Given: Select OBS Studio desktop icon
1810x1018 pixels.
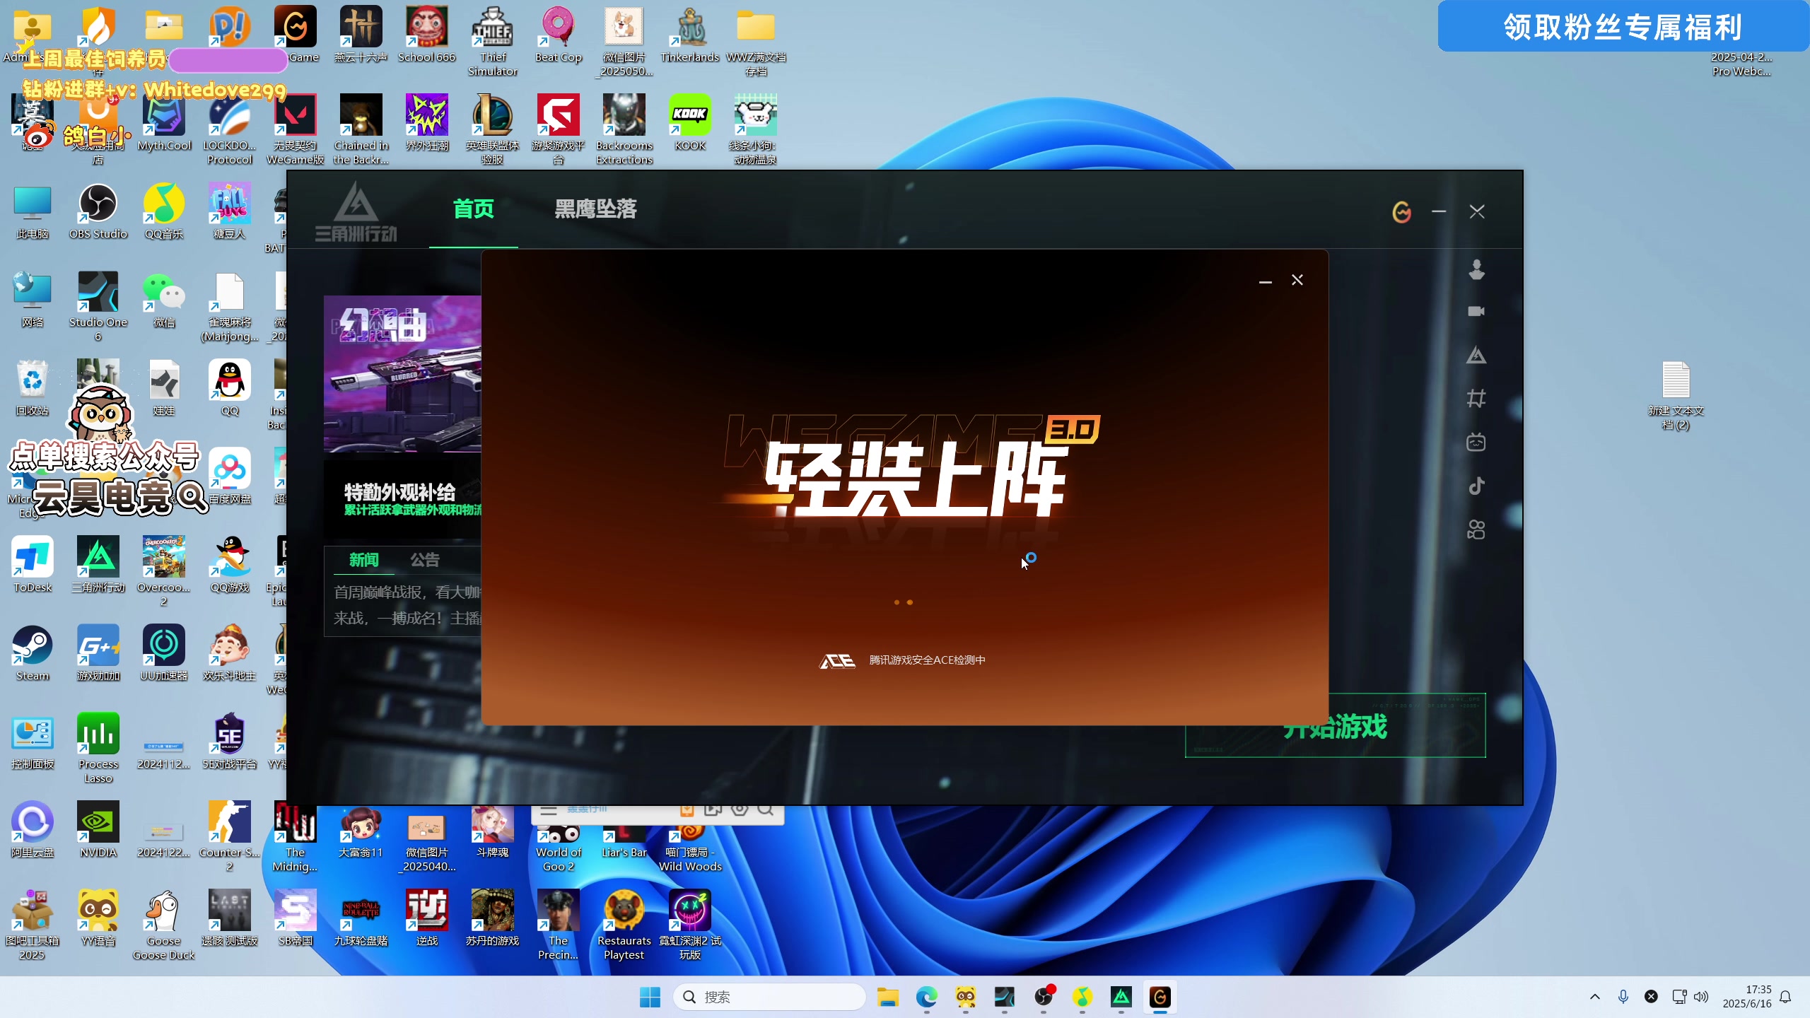Looking at the screenshot, I should (98, 211).
